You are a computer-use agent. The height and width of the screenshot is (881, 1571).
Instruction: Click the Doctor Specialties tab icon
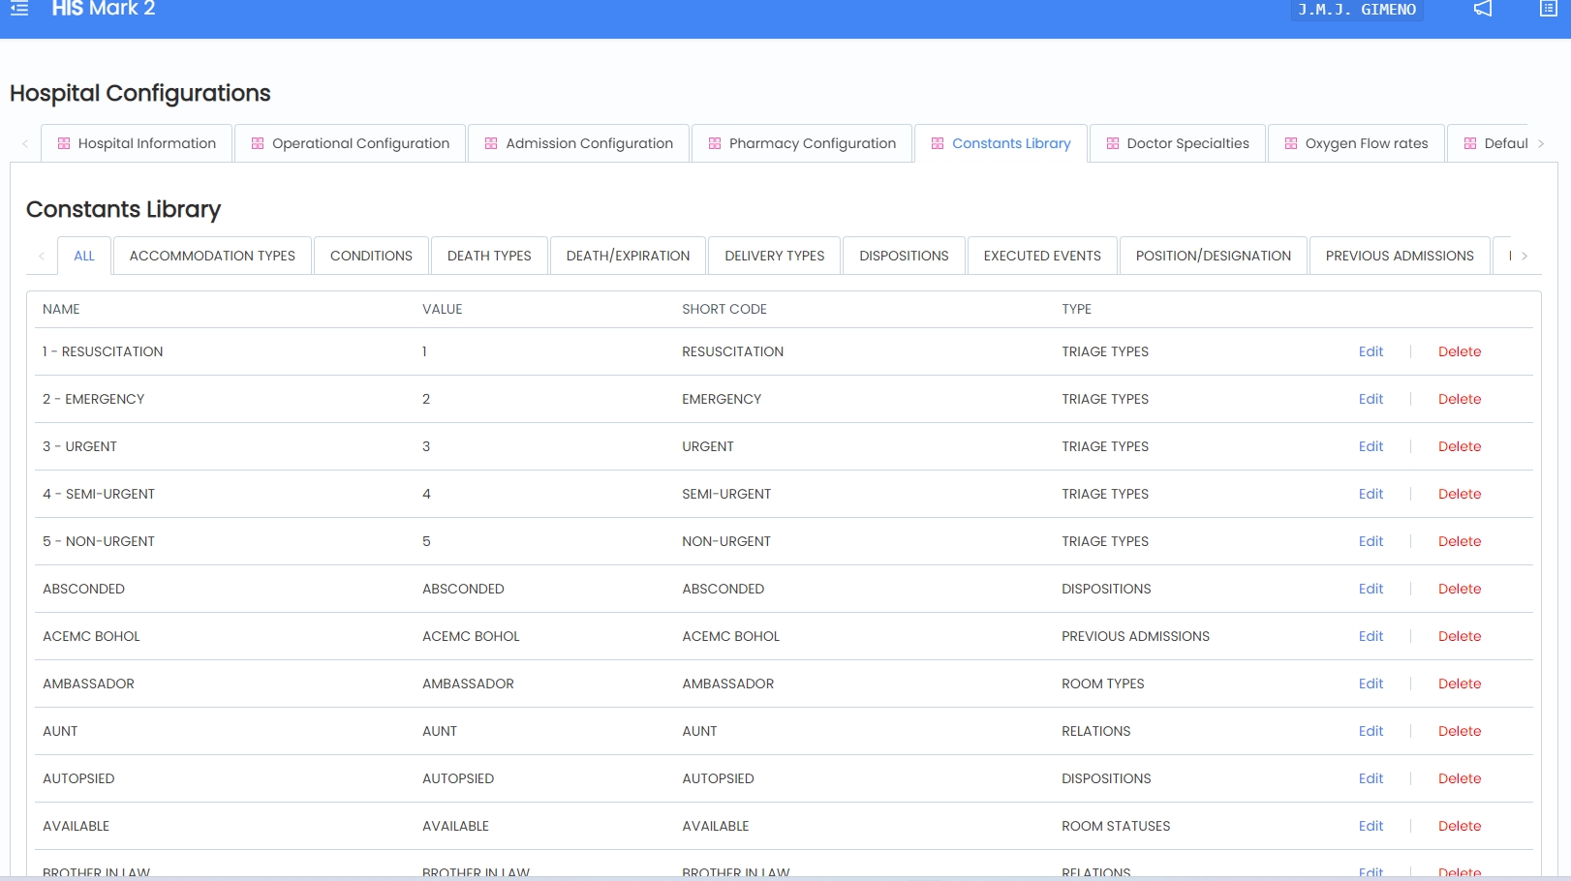tap(1113, 143)
